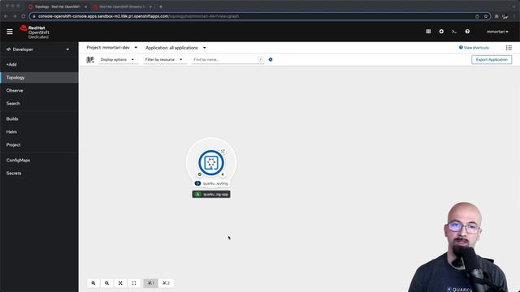This screenshot has height=292, width=520.
Task: Open the command line terminal icon
Action: click(x=454, y=32)
